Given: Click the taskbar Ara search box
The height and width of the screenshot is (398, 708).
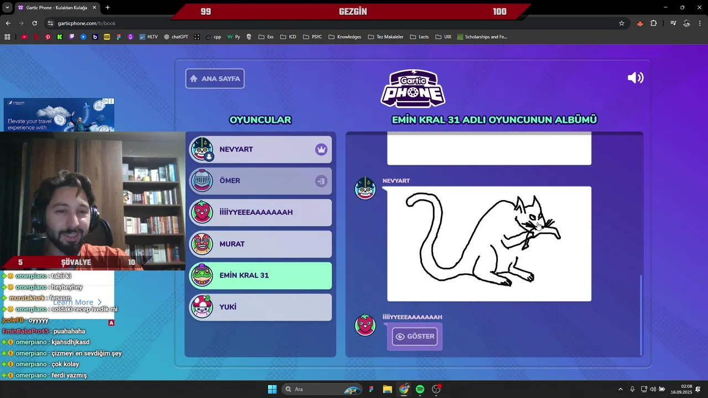Looking at the screenshot, I should pos(322,389).
